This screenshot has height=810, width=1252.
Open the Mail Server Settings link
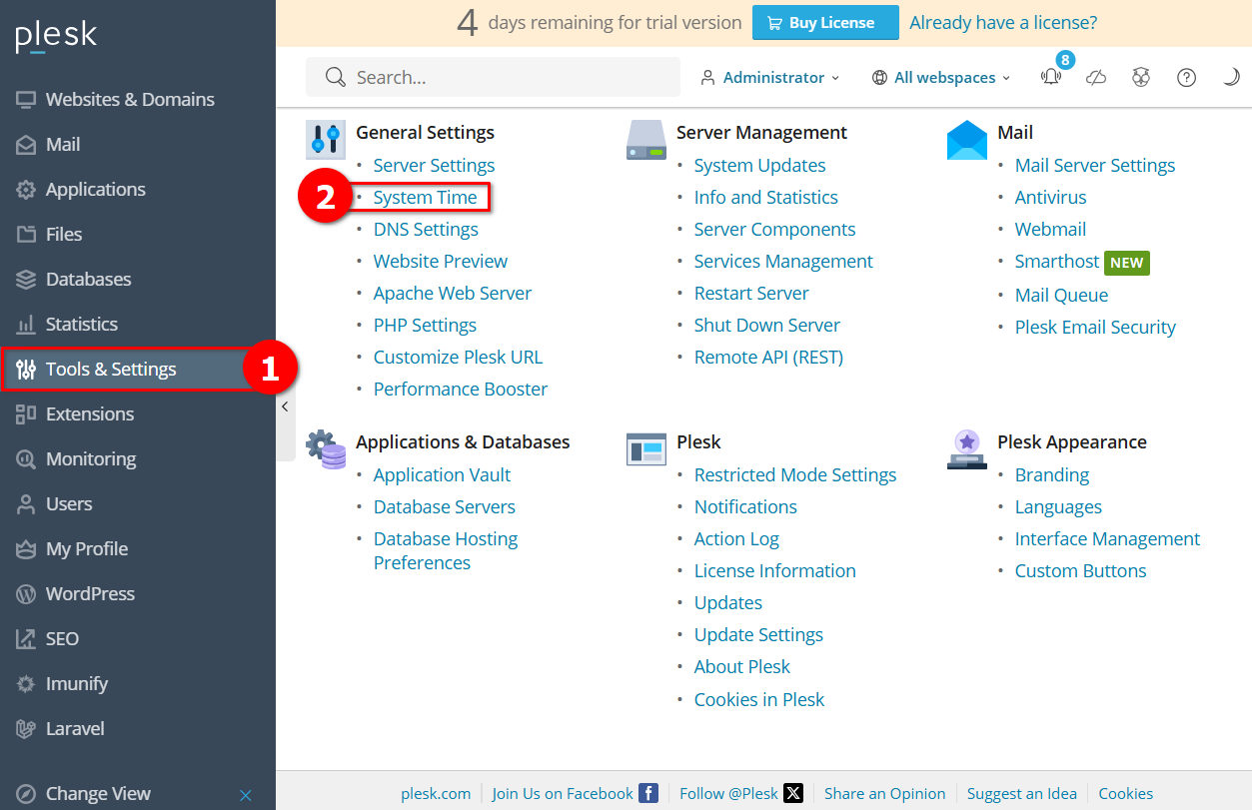pos(1095,166)
